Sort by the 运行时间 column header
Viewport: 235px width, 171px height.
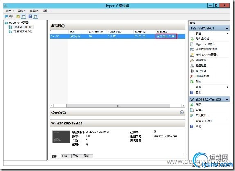(x=145, y=32)
